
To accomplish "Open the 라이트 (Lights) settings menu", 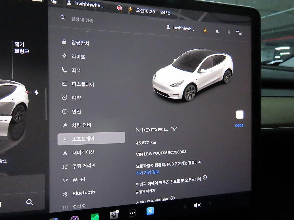I will [74, 56].
